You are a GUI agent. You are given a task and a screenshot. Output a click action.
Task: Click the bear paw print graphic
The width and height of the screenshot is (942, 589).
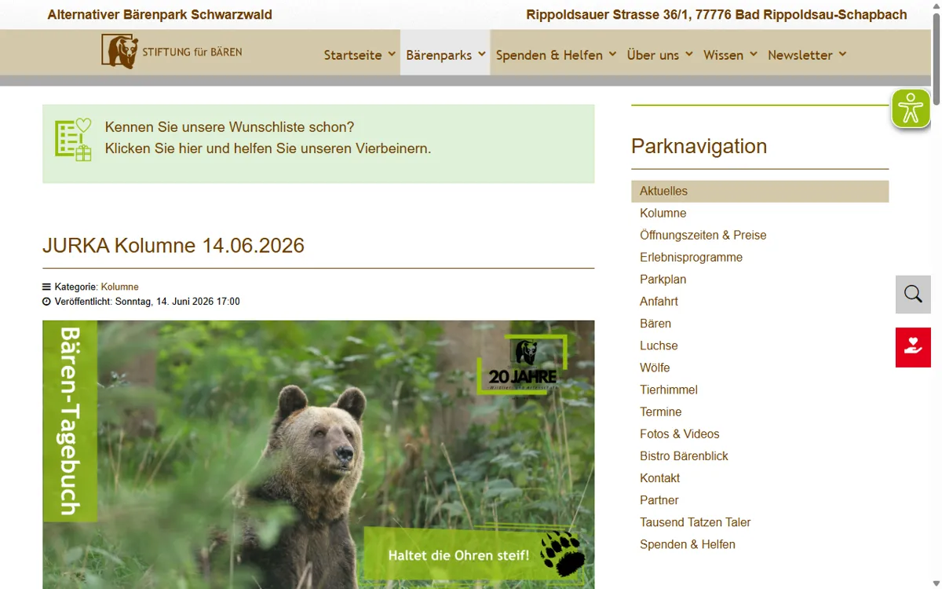[562, 554]
